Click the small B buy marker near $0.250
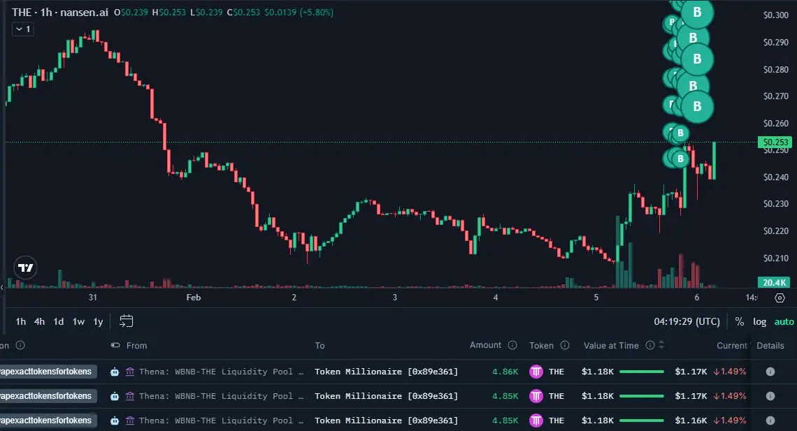The height and width of the screenshot is (431, 797). pyautogui.click(x=680, y=159)
